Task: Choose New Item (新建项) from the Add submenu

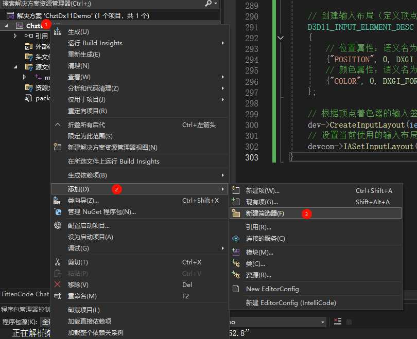Action: [x=263, y=191]
